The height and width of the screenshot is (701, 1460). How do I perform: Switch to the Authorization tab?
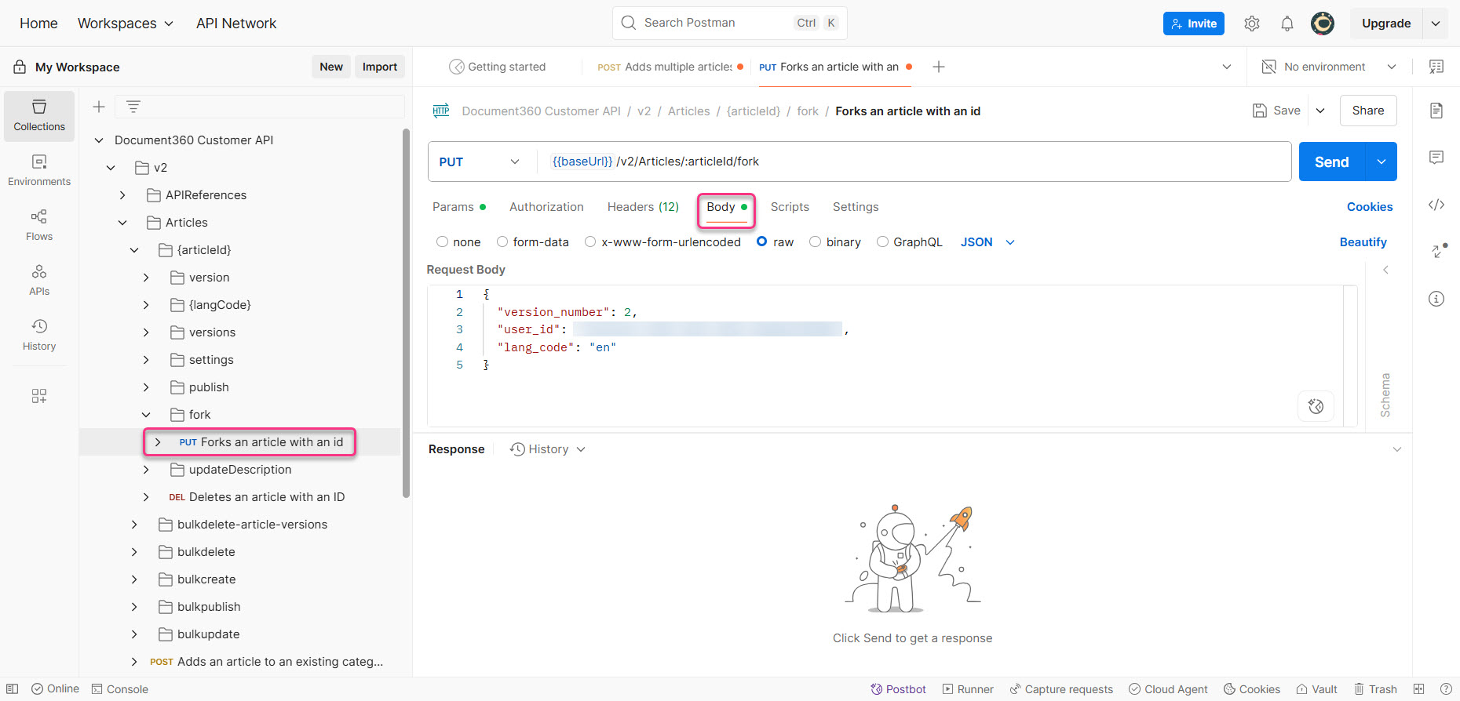coord(546,207)
